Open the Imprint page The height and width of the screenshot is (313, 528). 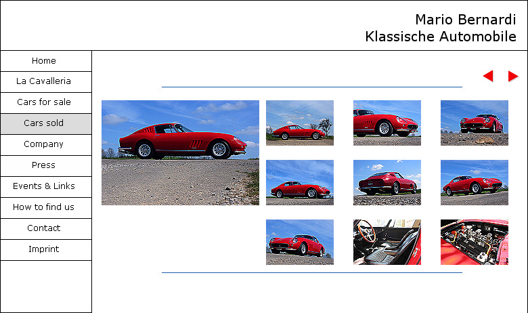pyautogui.click(x=46, y=250)
